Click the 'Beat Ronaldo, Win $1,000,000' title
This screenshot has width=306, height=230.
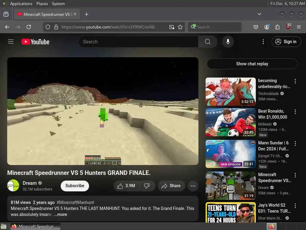tap(273, 114)
